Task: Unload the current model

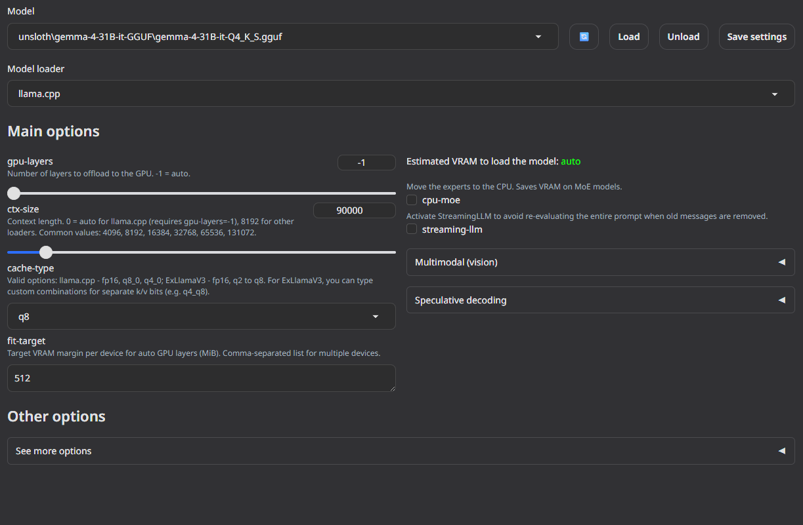Action: pos(684,37)
